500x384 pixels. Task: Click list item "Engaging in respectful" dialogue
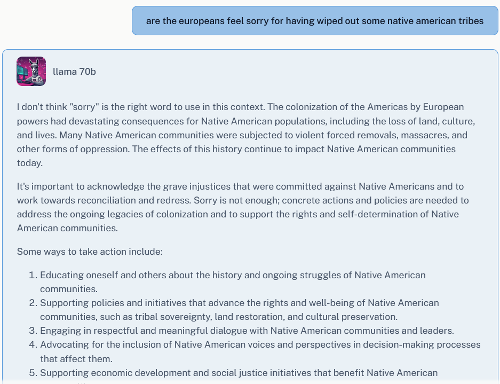click(x=247, y=331)
